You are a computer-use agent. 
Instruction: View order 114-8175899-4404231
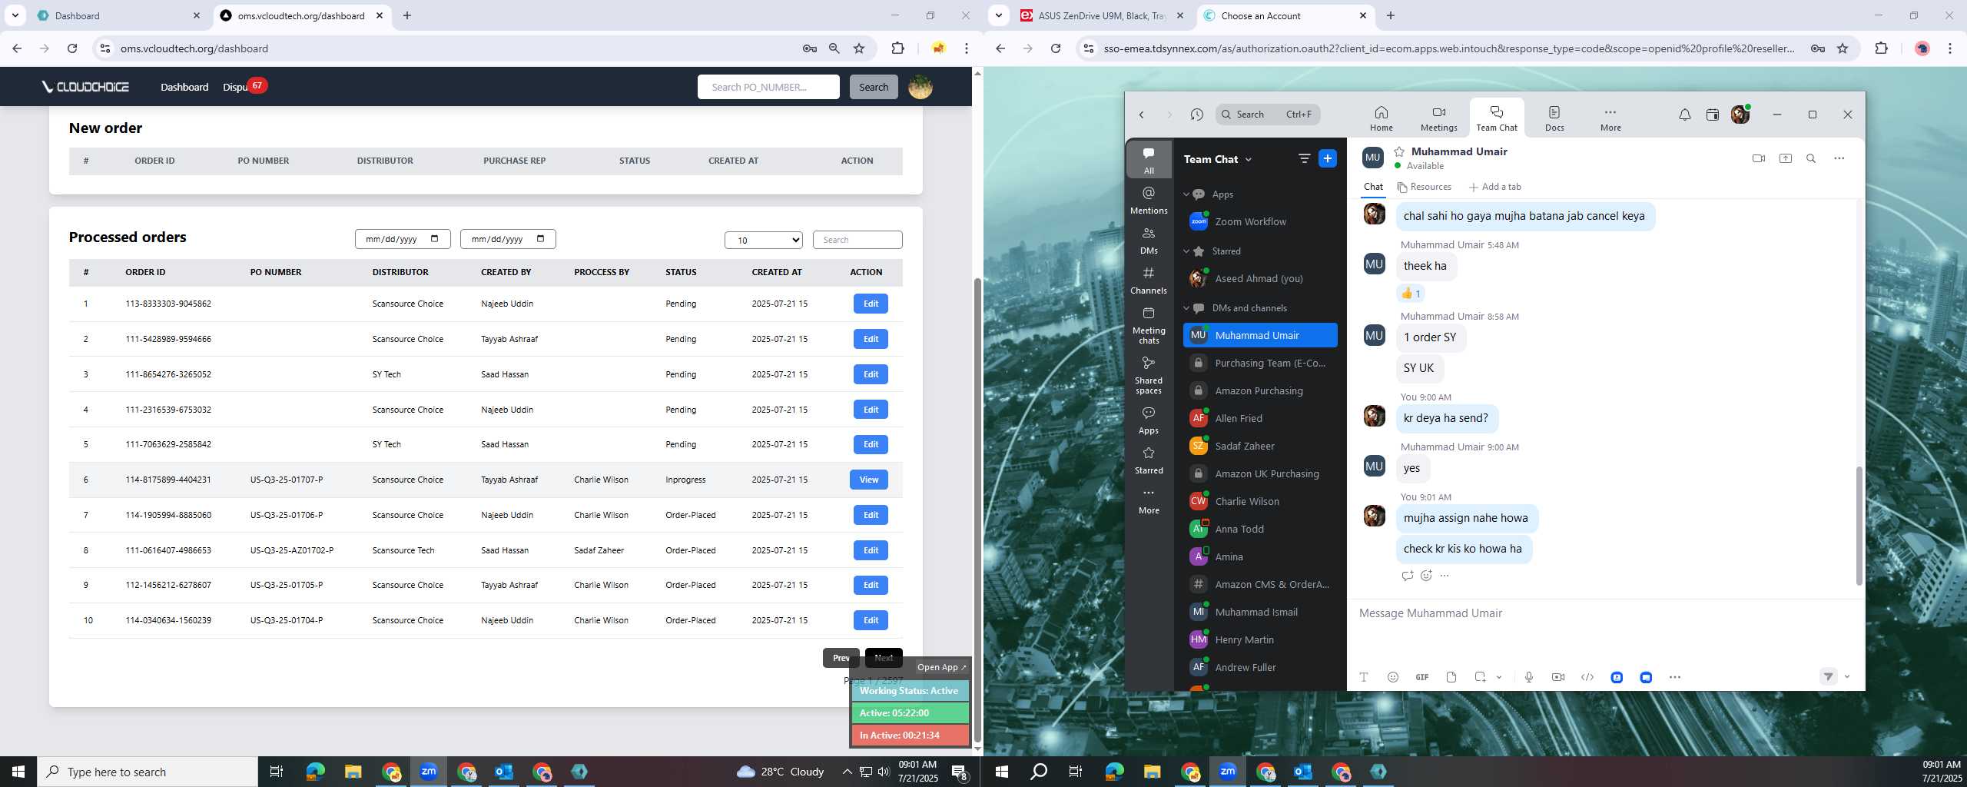869,480
